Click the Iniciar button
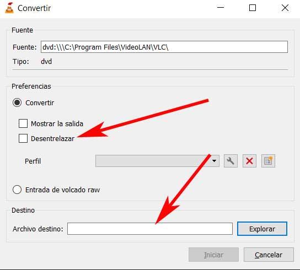 (213, 255)
